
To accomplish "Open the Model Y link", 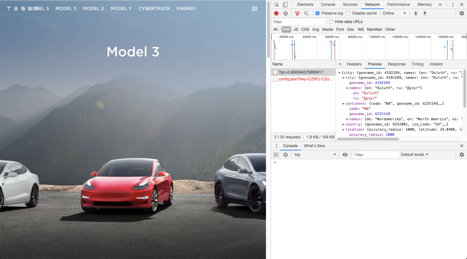I will (x=121, y=8).
